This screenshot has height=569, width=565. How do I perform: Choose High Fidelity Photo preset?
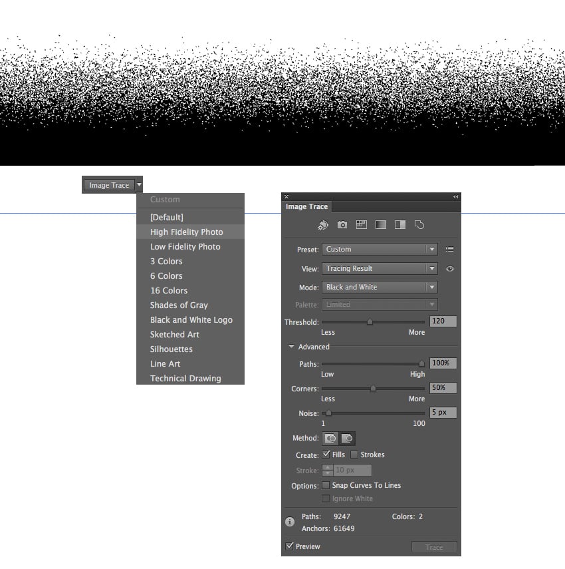click(x=190, y=232)
